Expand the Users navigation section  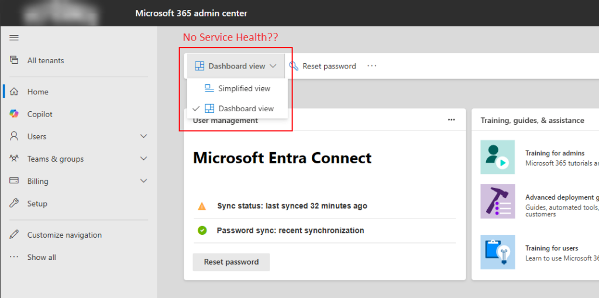point(144,136)
